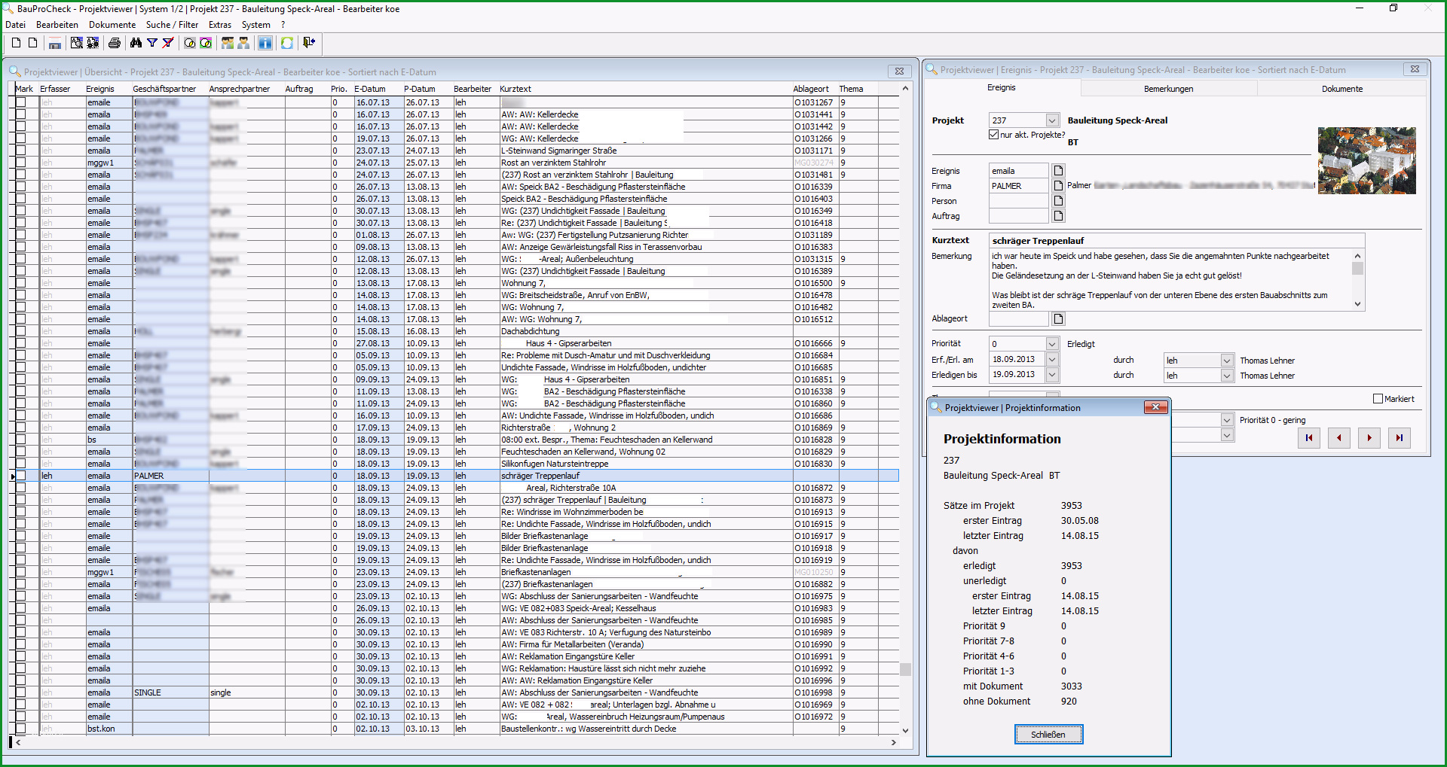Click the first new document toolbar icon
Viewport: 1447px width, 767px height.
coord(16,43)
